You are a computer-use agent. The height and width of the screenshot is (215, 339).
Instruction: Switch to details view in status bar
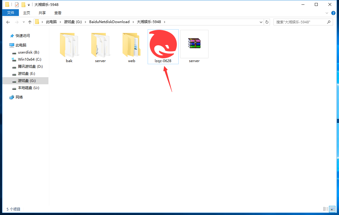[326, 209]
